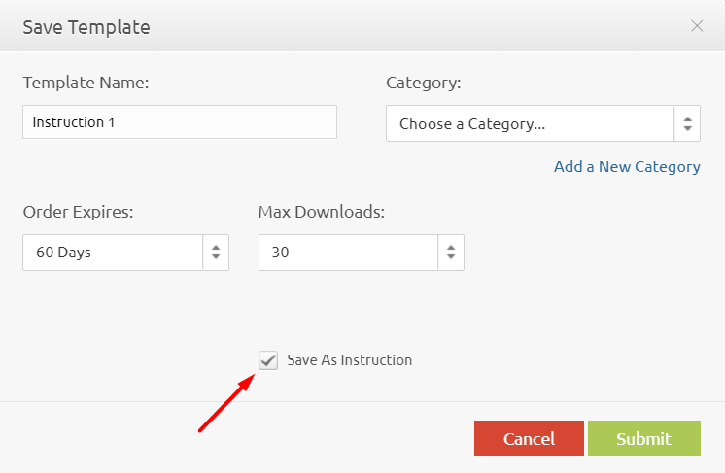Viewport: 725px width, 473px height.
Task: Open the Max Downloads dropdown showing 30
Action: coord(348,253)
